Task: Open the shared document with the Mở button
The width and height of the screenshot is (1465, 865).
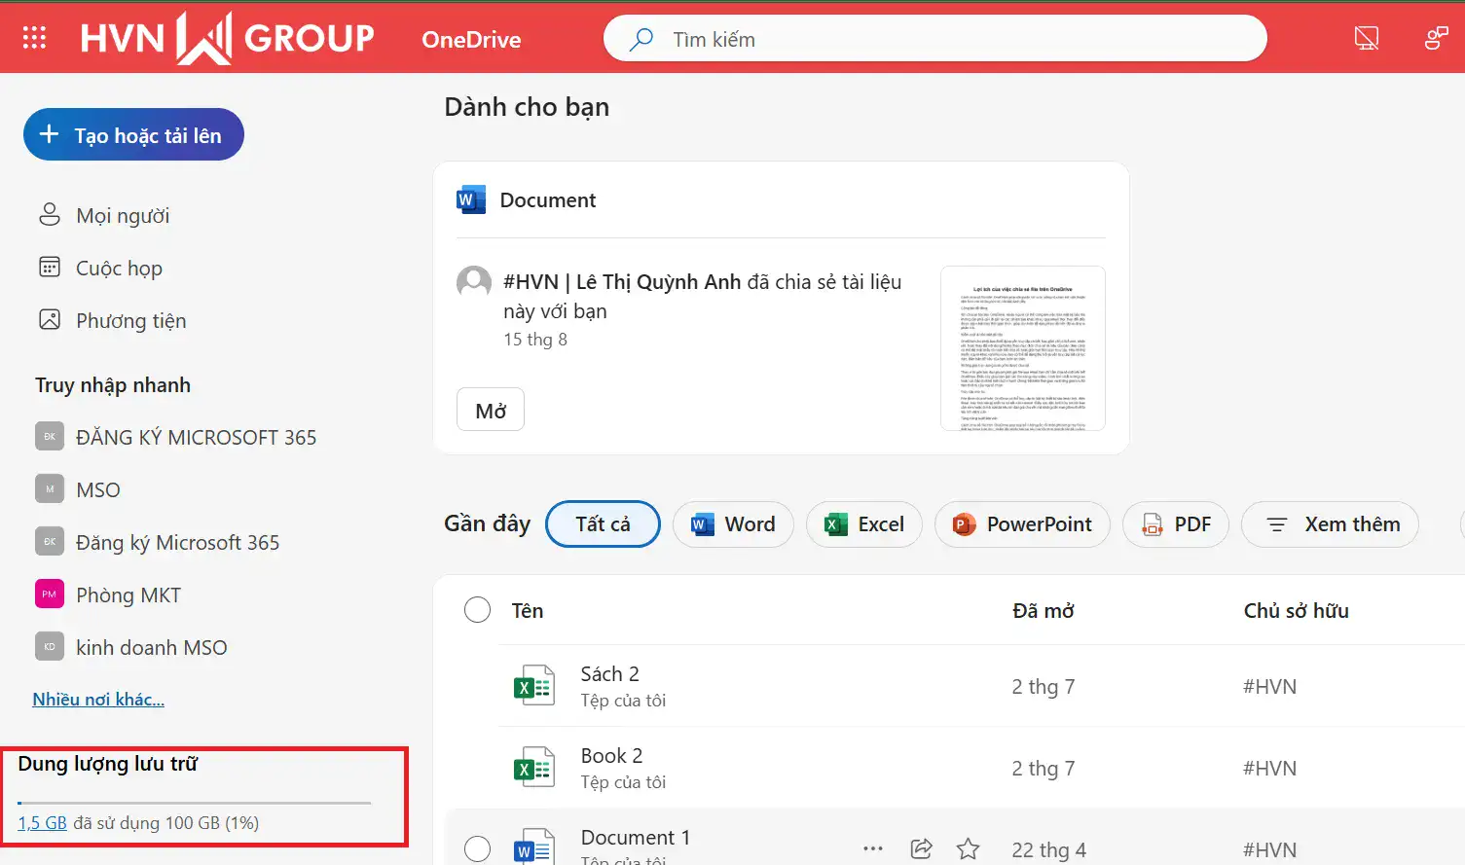Action: 490,410
